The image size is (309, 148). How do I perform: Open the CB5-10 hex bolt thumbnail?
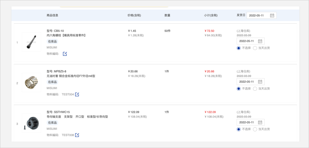(31, 42)
